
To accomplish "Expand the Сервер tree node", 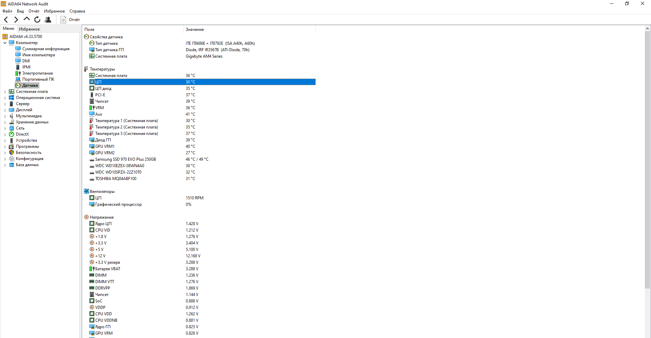I will pyautogui.click(x=5, y=104).
